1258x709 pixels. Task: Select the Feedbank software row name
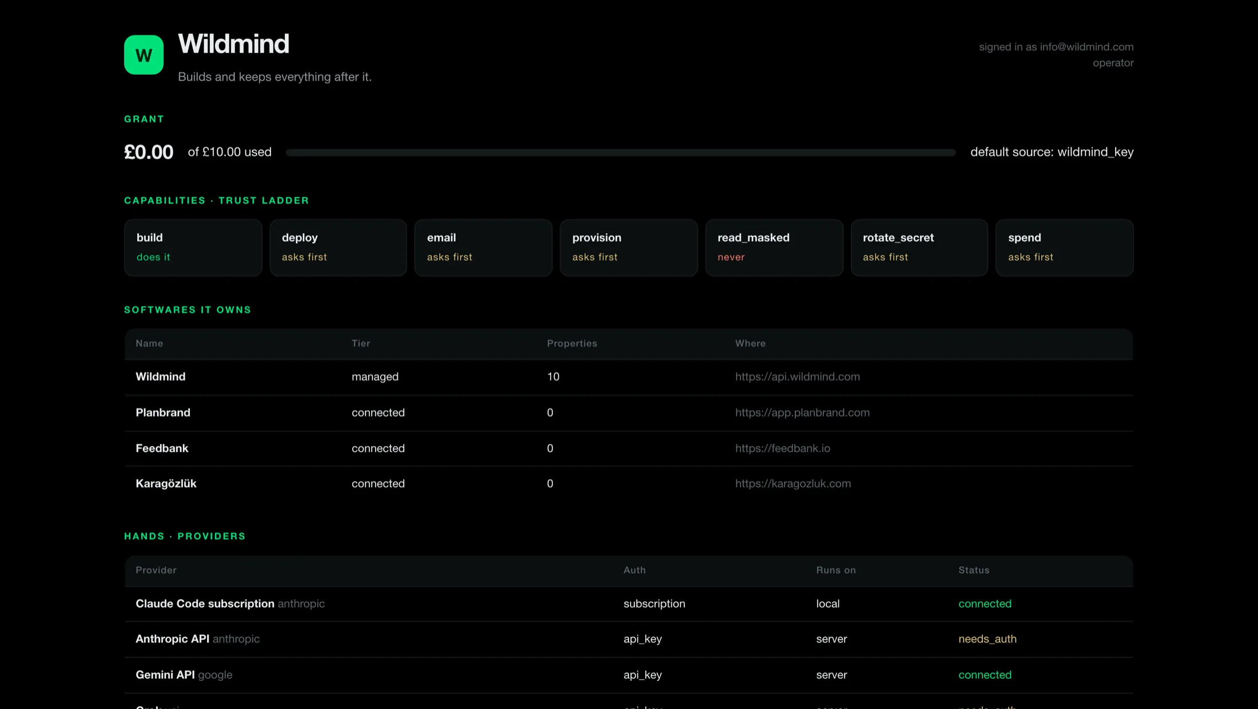point(162,448)
